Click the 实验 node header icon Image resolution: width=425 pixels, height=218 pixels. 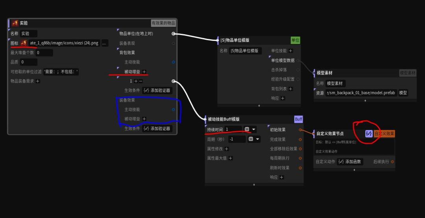tap(15, 23)
